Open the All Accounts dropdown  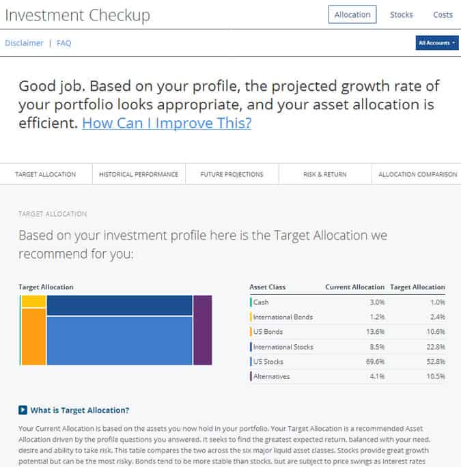(437, 43)
